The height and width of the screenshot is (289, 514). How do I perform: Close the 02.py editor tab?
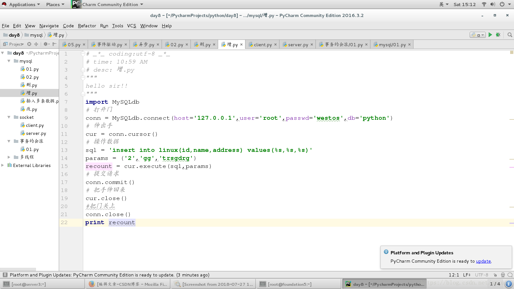pyautogui.click(x=187, y=45)
